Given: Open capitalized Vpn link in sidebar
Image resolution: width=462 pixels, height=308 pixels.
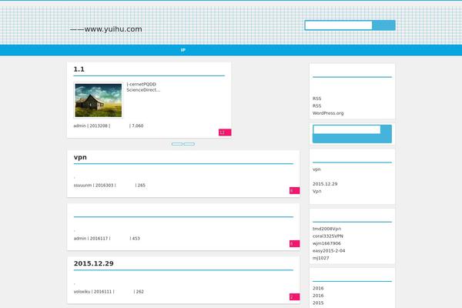Looking at the screenshot, I should [x=316, y=191].
